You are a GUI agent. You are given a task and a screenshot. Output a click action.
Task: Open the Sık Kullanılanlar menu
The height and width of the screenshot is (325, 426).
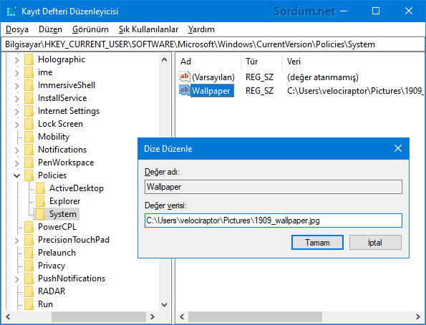[x=148, y=29]
